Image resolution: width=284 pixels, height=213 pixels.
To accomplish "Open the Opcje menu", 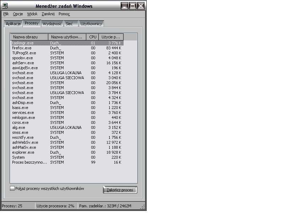I will point(18,14).
